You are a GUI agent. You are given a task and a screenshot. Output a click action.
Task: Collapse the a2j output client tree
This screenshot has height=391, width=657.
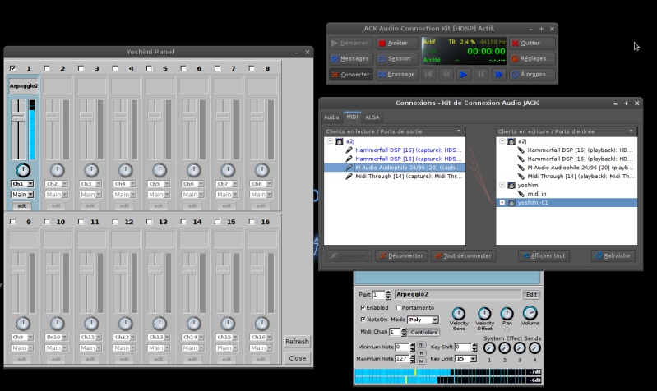(331, 141)
